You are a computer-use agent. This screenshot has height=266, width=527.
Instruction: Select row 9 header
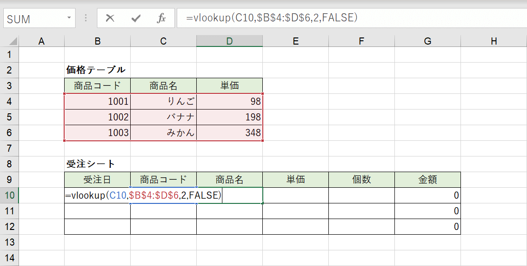pos(10,179)
